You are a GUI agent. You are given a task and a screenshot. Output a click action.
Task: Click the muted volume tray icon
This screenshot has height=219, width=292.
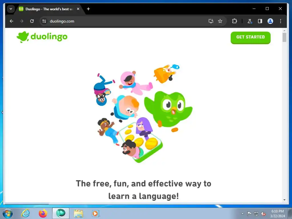pyautogui.click(x=263, y=214)
